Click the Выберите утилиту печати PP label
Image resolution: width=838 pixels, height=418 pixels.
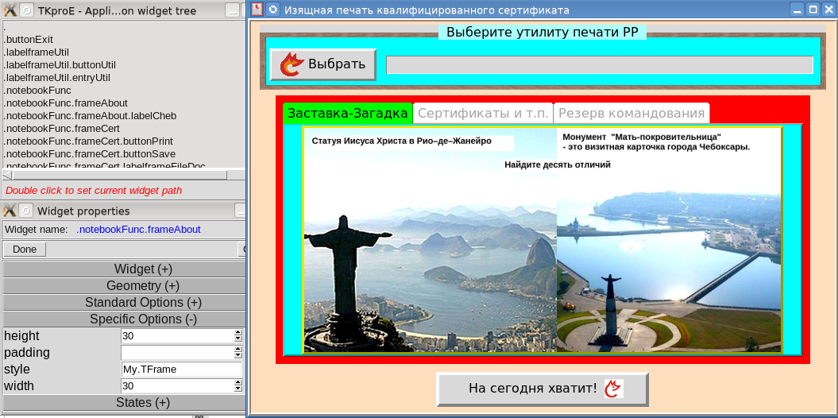tap(543, 32)
